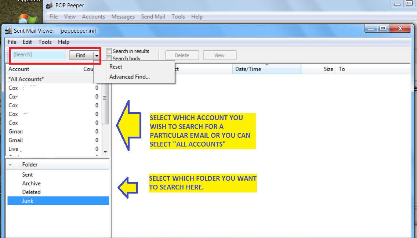The width and height of the screenshot is (417, 238).
Task: Open the Help menu in POP Peeper window
Action: [197, 17]
